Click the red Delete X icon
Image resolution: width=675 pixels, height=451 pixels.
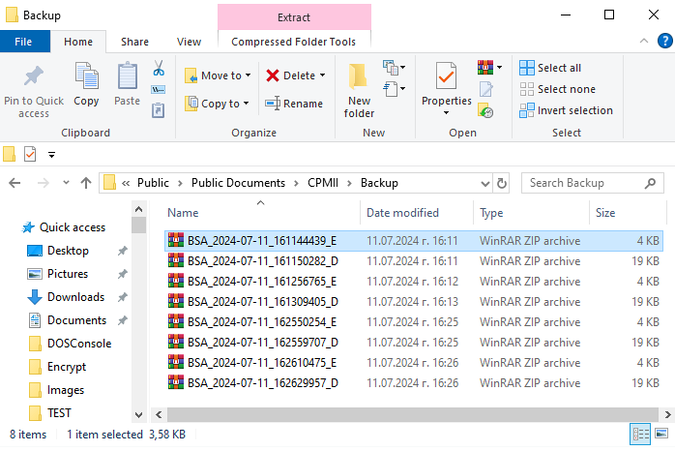[273, 75]
